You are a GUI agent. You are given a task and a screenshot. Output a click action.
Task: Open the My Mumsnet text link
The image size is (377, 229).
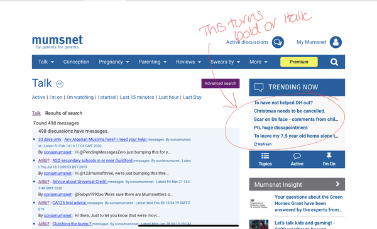click(312, 42)
